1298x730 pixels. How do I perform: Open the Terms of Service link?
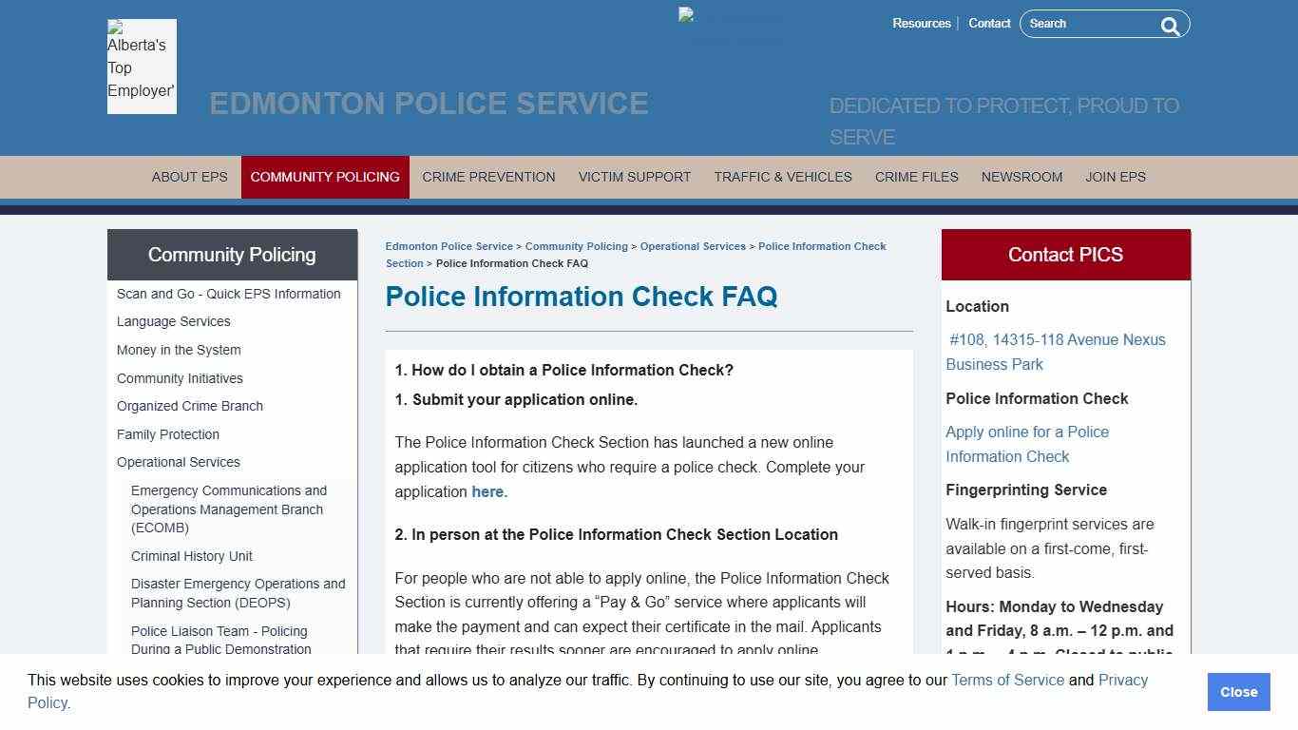tap(1007, 680)
